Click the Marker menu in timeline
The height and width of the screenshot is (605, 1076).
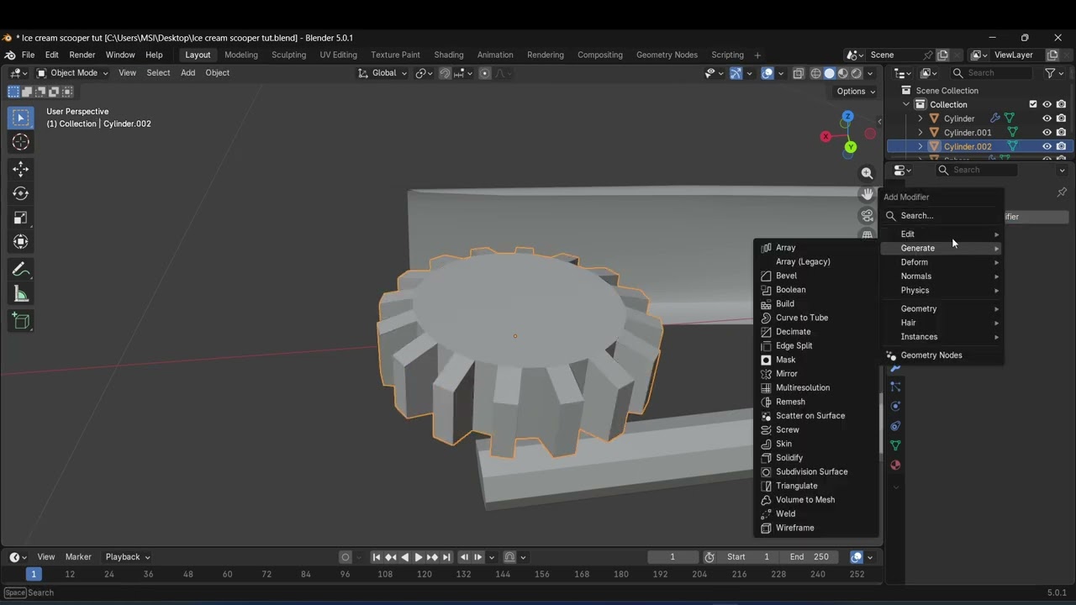click(78, 557)
